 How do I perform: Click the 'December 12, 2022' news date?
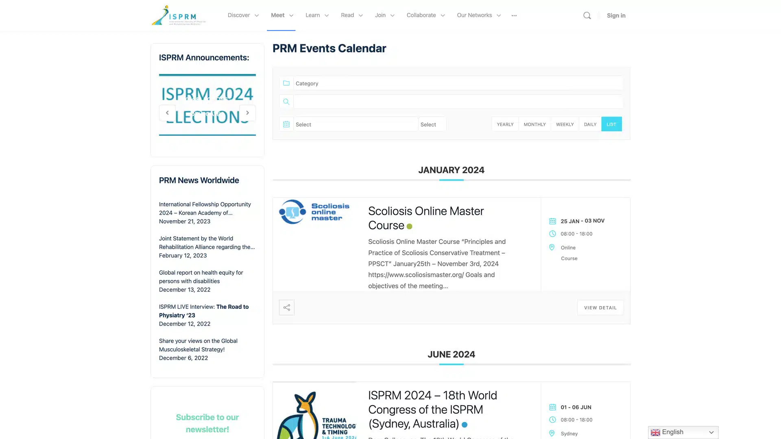(185, 324)
